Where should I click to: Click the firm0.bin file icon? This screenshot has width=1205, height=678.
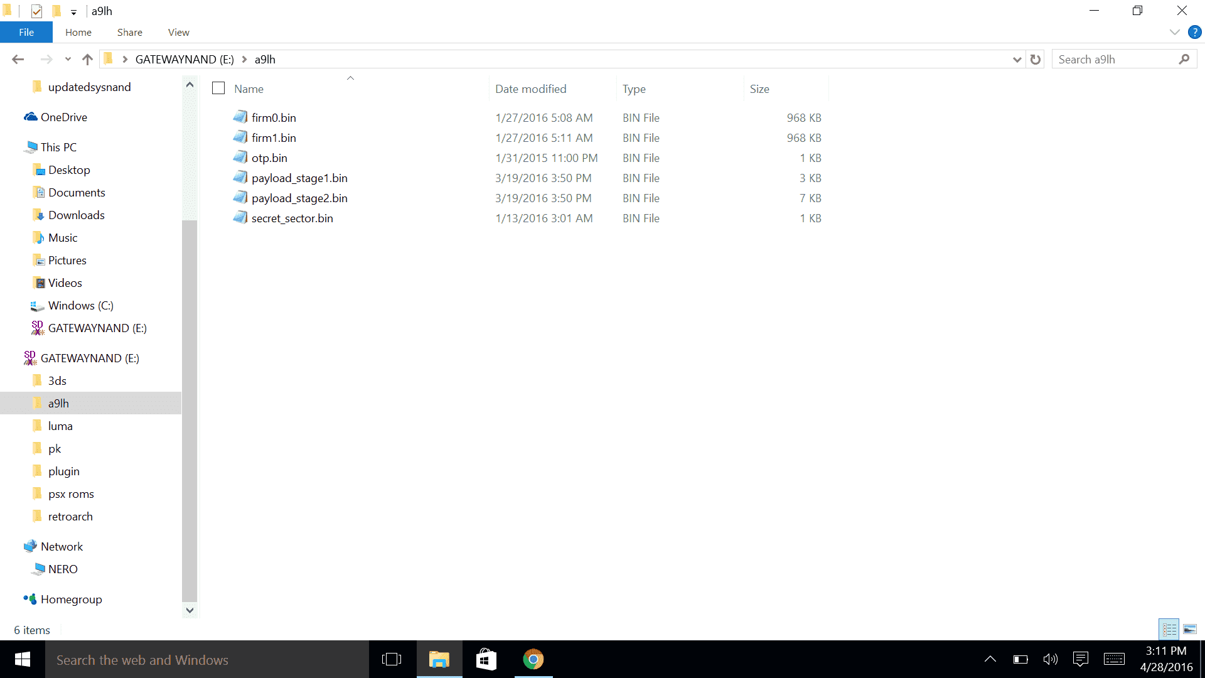[x=240, y=117]
